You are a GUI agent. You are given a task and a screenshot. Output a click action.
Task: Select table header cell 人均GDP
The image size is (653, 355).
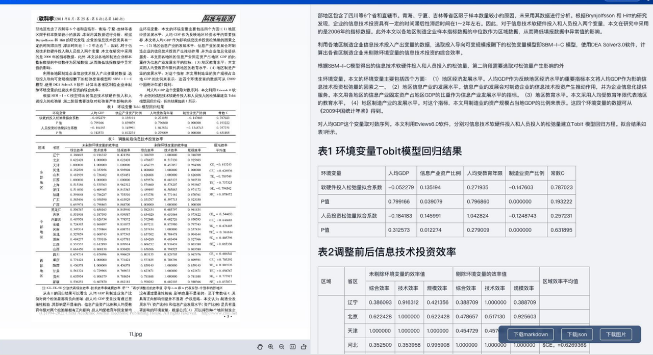[400, 173]
